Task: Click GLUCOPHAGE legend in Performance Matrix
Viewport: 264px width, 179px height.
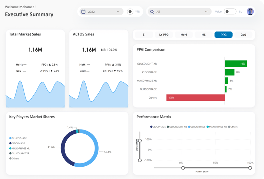Action: 197,127
